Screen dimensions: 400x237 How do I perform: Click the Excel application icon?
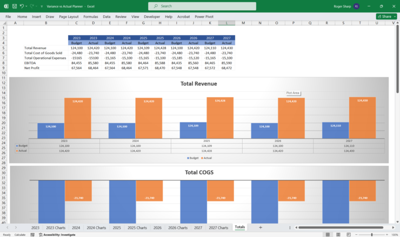[6, 6]
